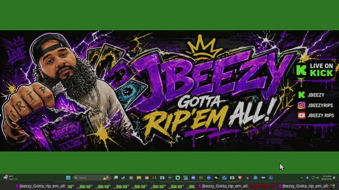Image resolution: width=339 pixels, height=190 pixels.
Task: Switch to the Brave browser icon
Action: pos(240,178)
